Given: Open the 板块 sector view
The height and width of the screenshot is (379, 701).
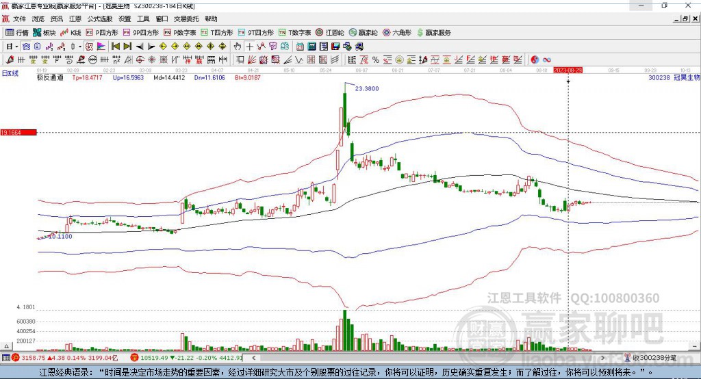Looking at the screenshot, I should (x=44, y=33).
